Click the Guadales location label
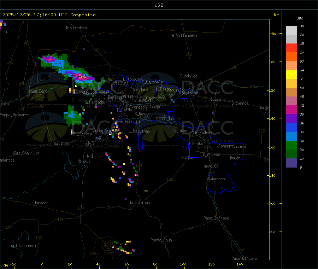 (189, 76)
